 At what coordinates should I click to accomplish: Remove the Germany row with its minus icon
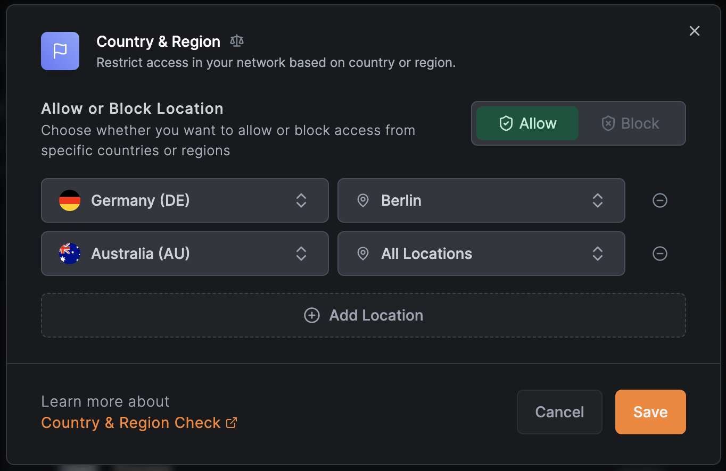[659, 200]
